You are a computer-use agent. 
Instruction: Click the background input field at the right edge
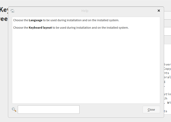(x=168, y=31)
